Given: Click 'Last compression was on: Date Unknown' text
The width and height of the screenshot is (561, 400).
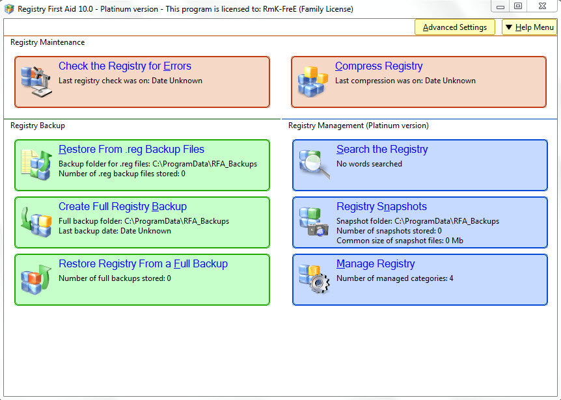Looking at the screenshot, I should click(x=405, y=81).
